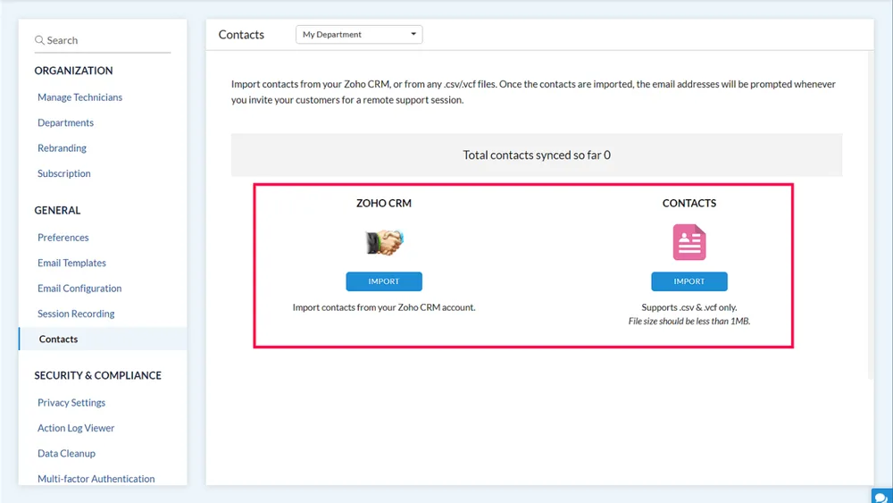Image resolution: width=893 pixels, height=503 pixels.
Task: Click the Zoho CRM handshake icon
Action: click(384, 242)
